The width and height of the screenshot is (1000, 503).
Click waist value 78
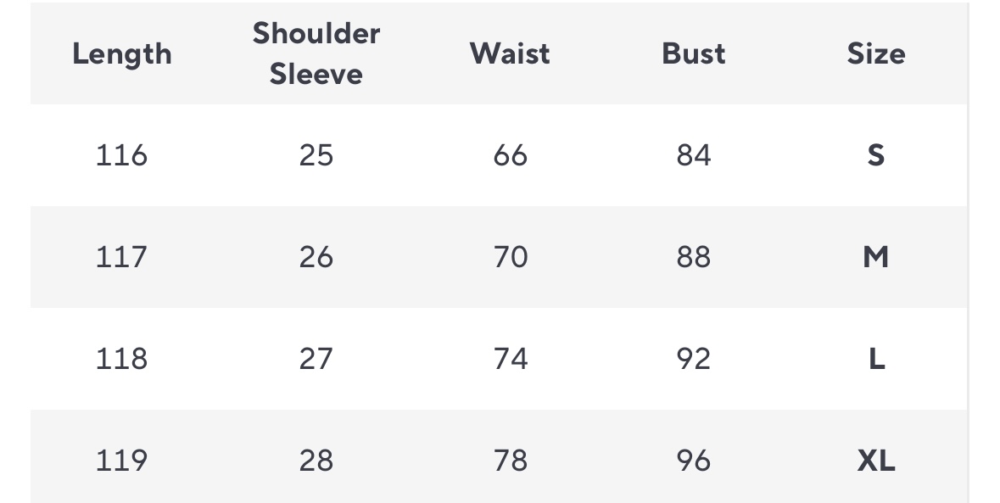[x=510, y=461]
